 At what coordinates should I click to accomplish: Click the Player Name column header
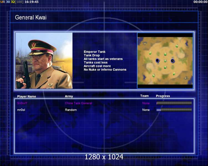click(x=27, y=97)
